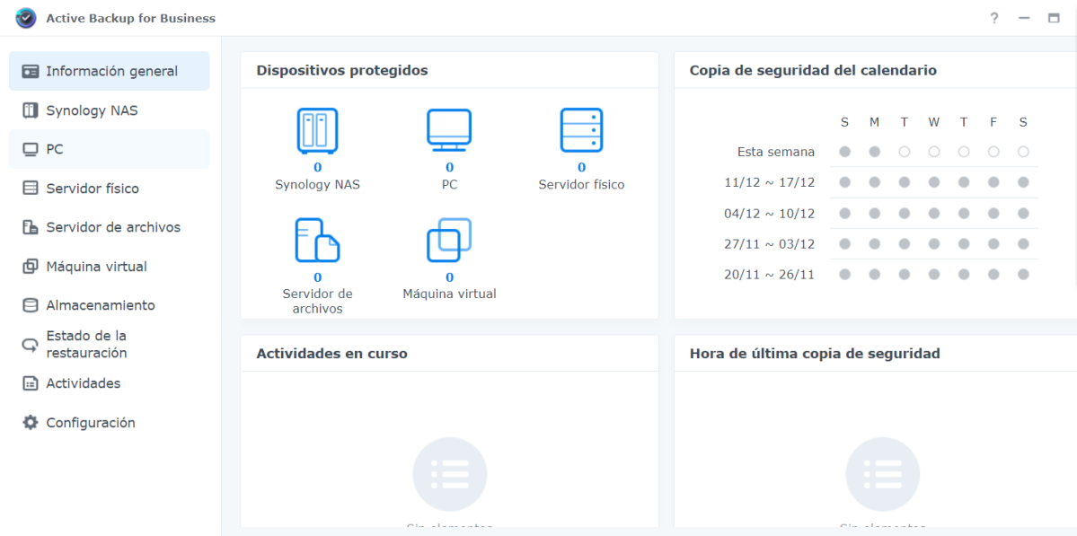Viewport: 1077px width, 536px height.
Task: Click the Servidor físico sidebar icon
Action: tap(31, 188)
